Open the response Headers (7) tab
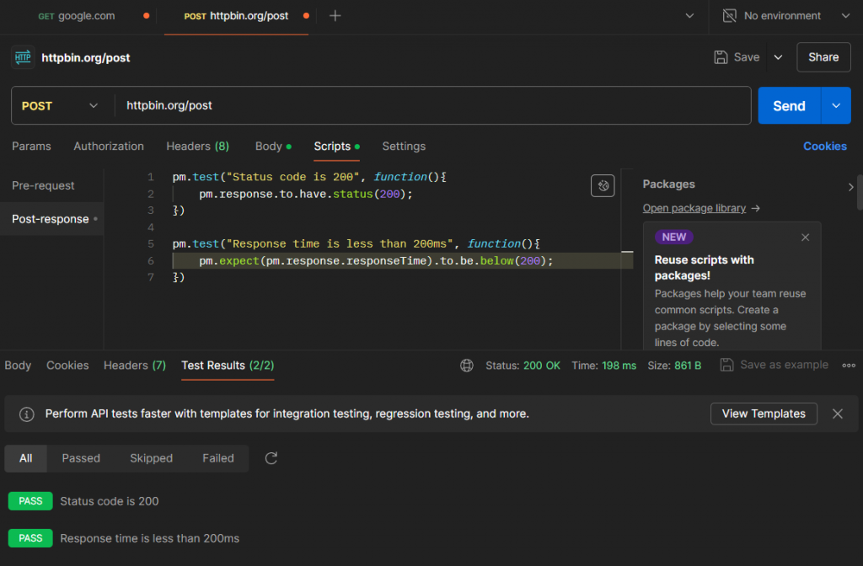The width and height of the screenshot is (863, 566). 134,366
